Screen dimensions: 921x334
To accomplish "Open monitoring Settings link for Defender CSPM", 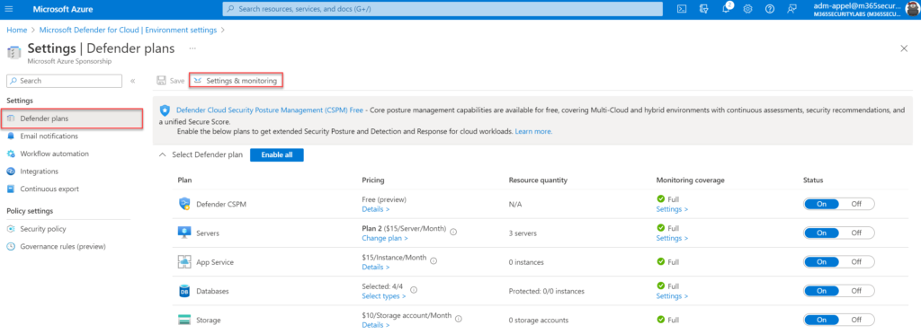I will tap(672, 209).
